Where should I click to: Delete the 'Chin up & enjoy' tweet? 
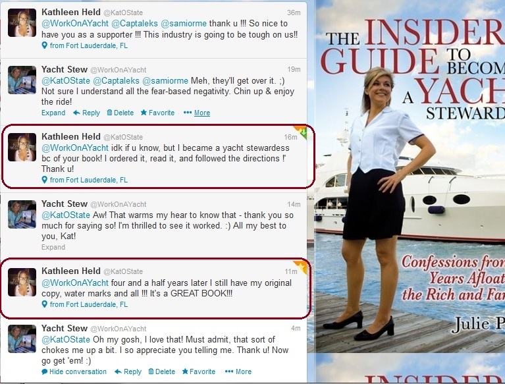[120, 113]
